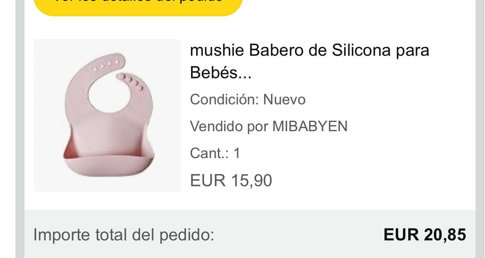Click the item price EUR 15,90
The height and width of the screenshot is (258, 485).
231,181
